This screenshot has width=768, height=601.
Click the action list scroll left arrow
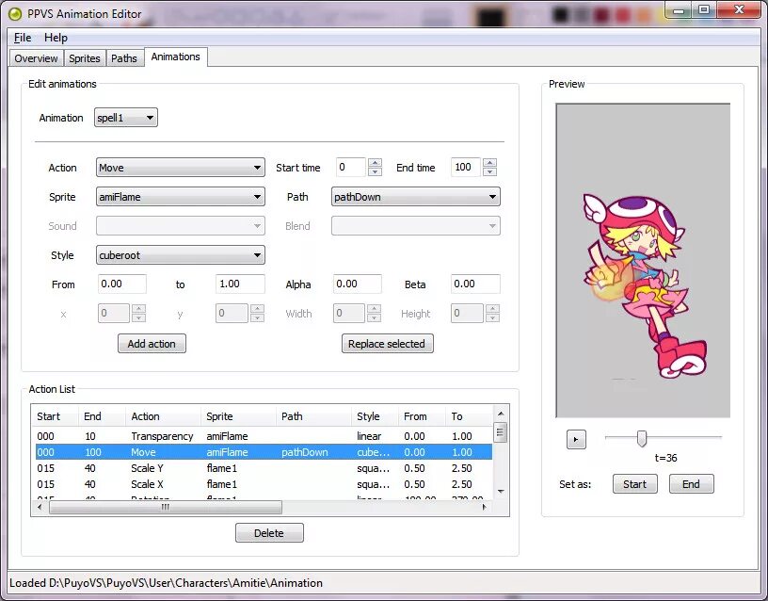point(40,508)
